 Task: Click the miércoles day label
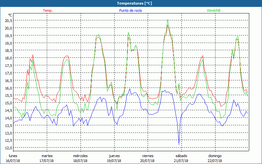tap(80, 156)
